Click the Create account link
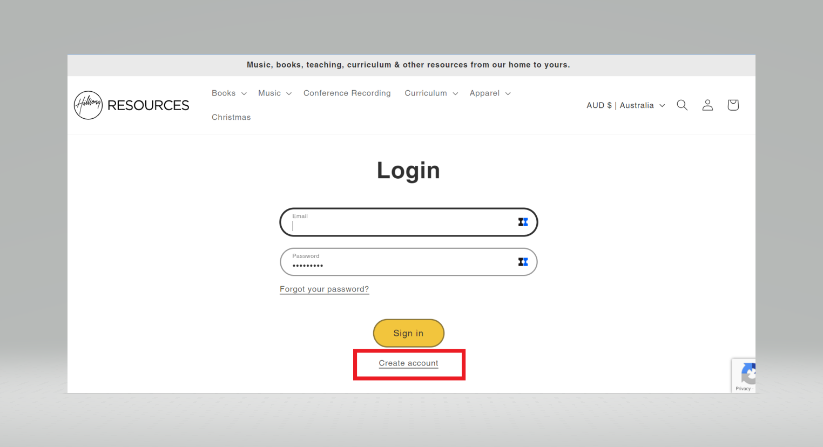Image resolution: width=823 pixels, height=447 pixels. [x=408, y=363]
